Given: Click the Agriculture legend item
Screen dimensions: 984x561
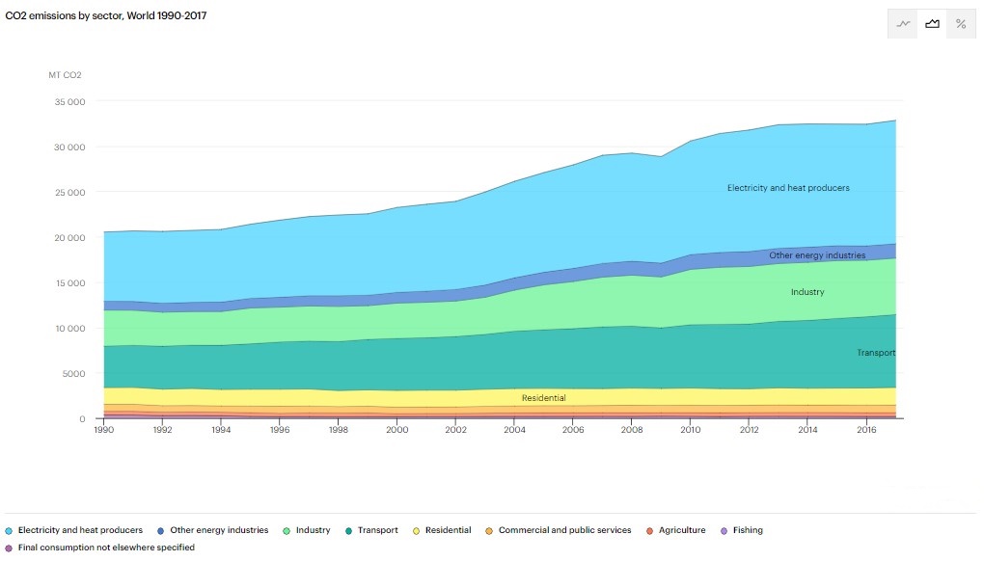Looking at the screenshot, I should click(681, 530).
